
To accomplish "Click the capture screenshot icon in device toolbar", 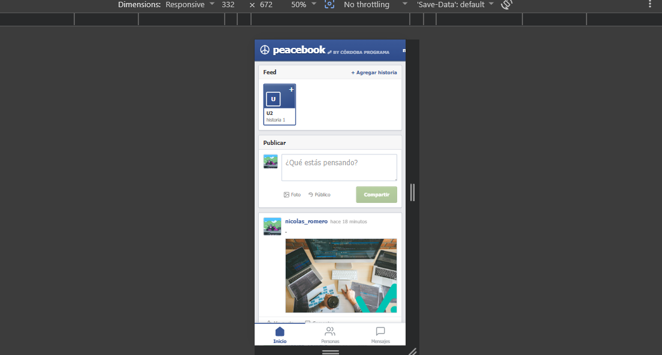I will pyautogui.click(x=330, y=5).
